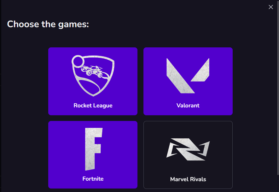The width and height of the screenshot is (279, 192).
Task: Click the car inside Rocket League logo
Action: coord(92,71)
